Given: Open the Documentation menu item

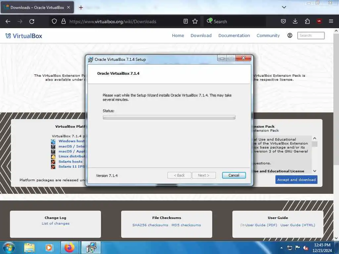Looking at the screenshot, I should [234, 36].
